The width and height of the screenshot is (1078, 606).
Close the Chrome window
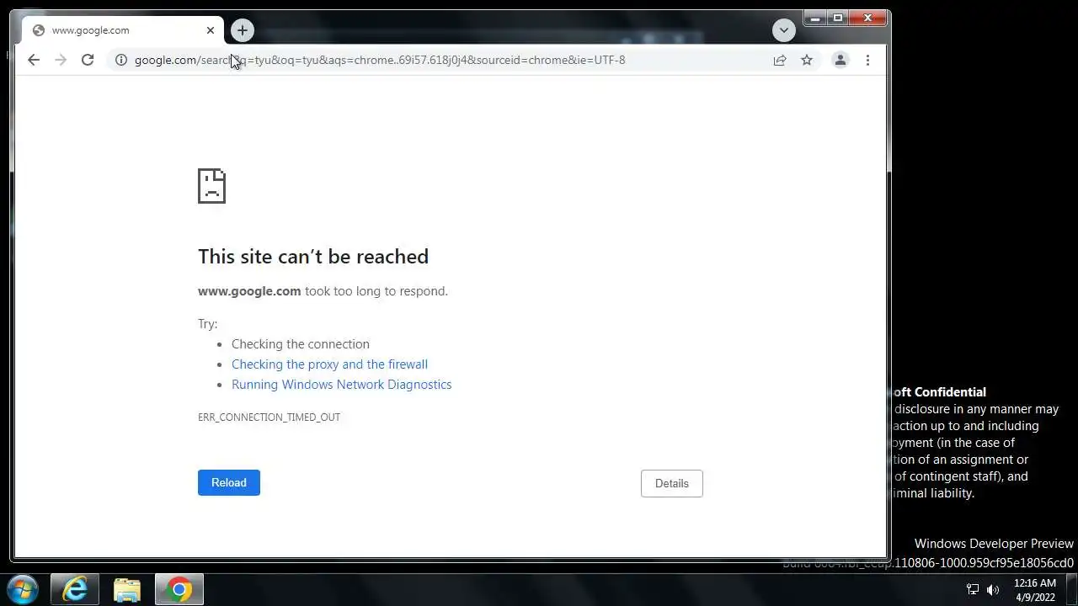tap(868, 18)
